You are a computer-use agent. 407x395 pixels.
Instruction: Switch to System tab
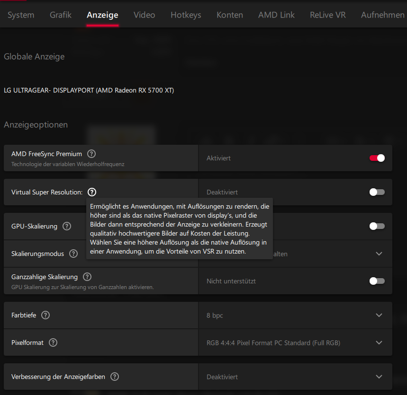(x=21, y=15)
